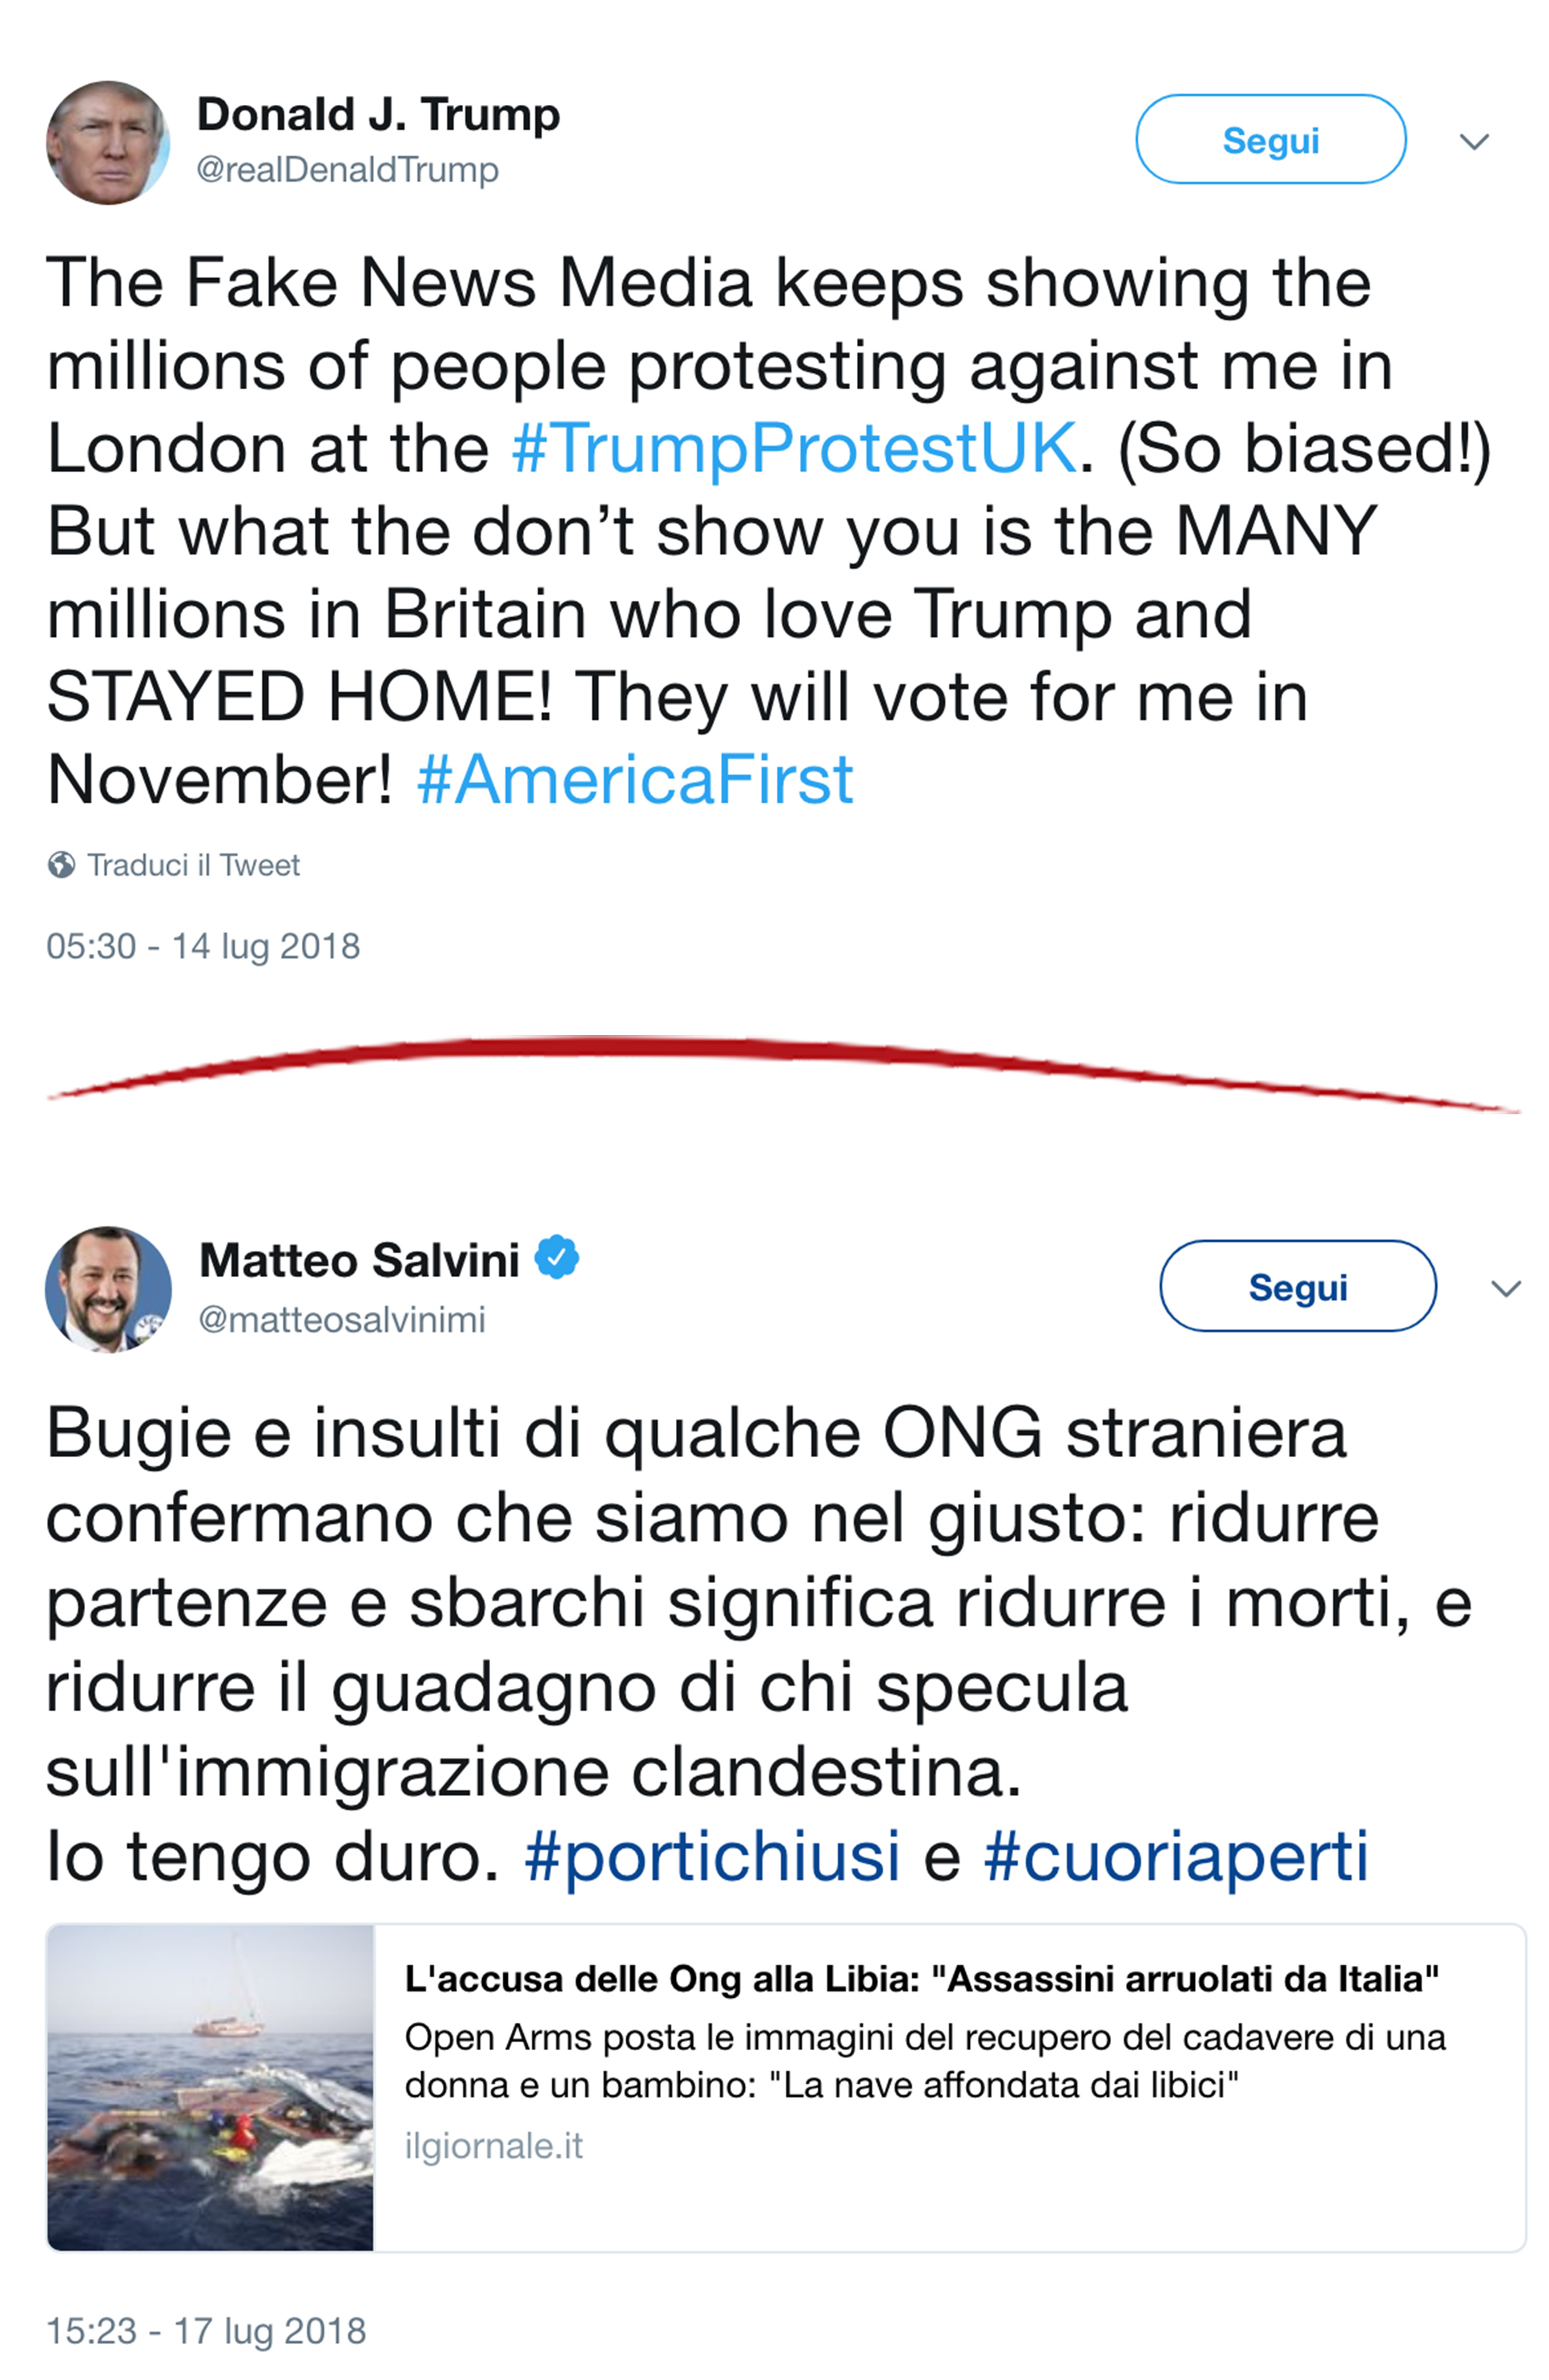1549x2380 pixels.
Task: Expand the chevron menu on Salvini's tweet
Action: (x=1505, y=1288)
